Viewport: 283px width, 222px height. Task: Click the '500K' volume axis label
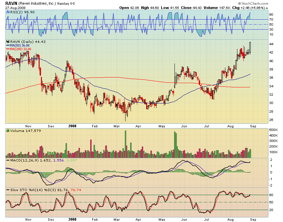273,130
